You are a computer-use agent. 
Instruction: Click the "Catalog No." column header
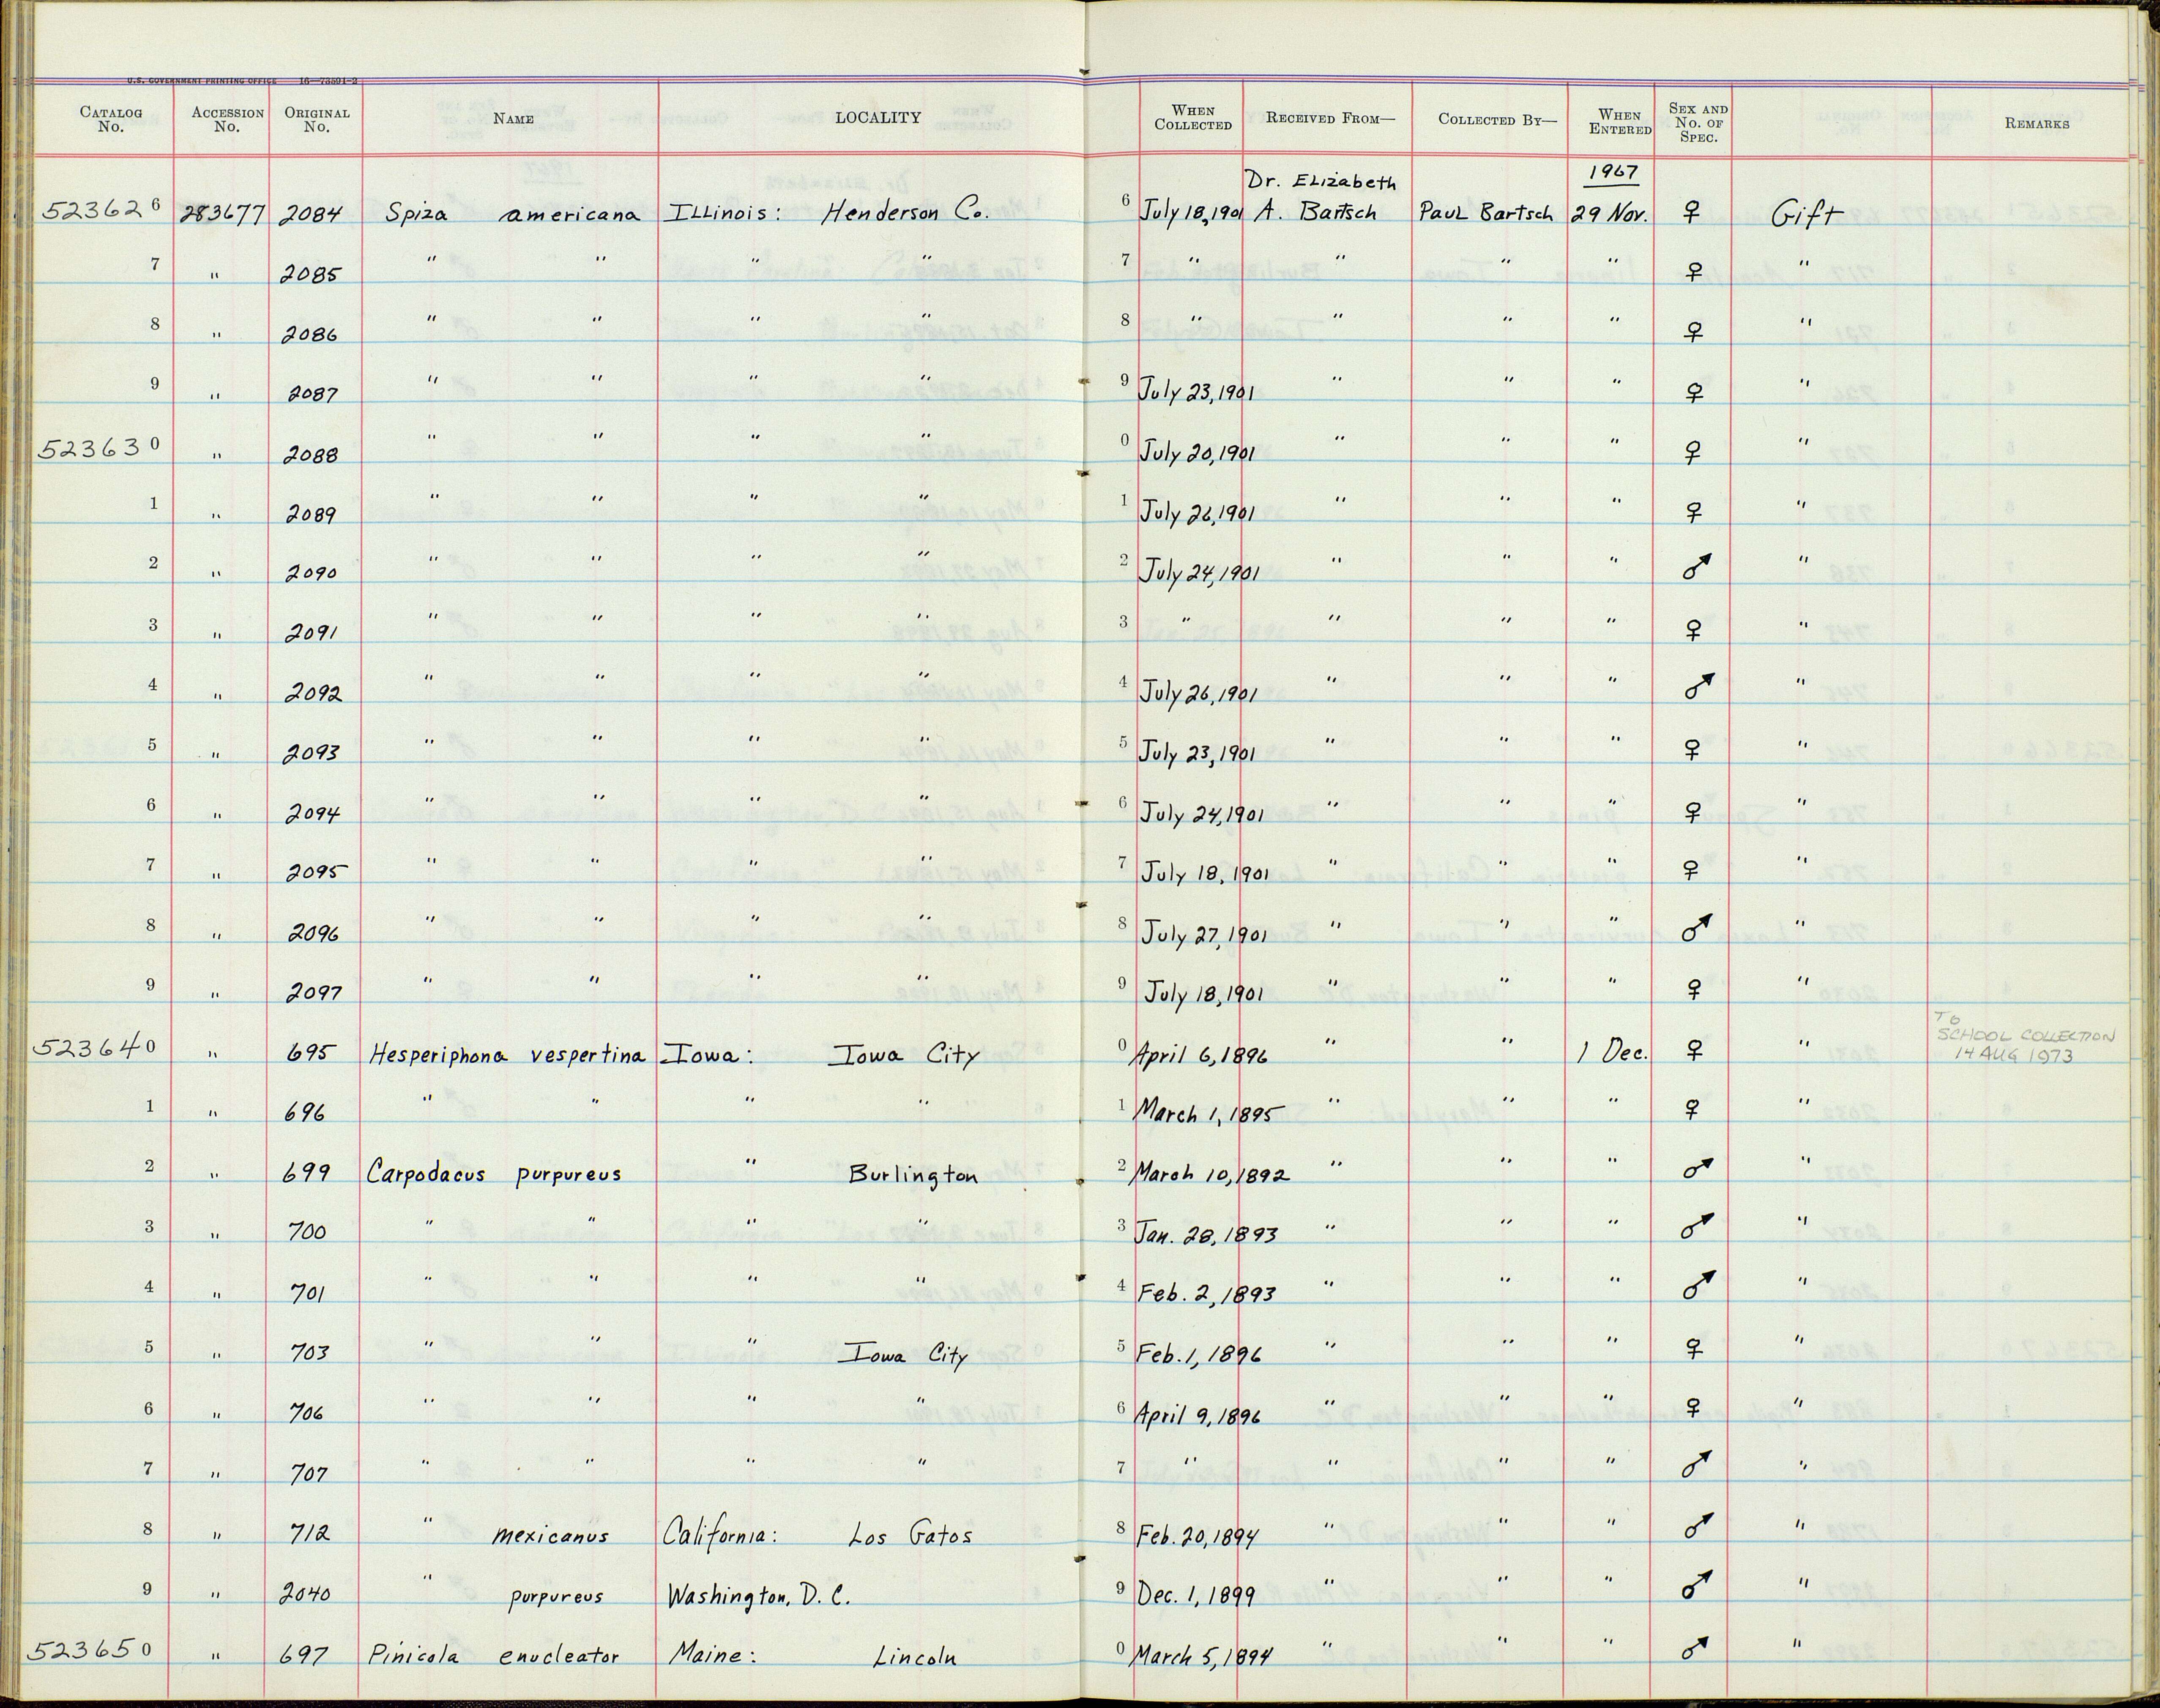tap(111, 120)
